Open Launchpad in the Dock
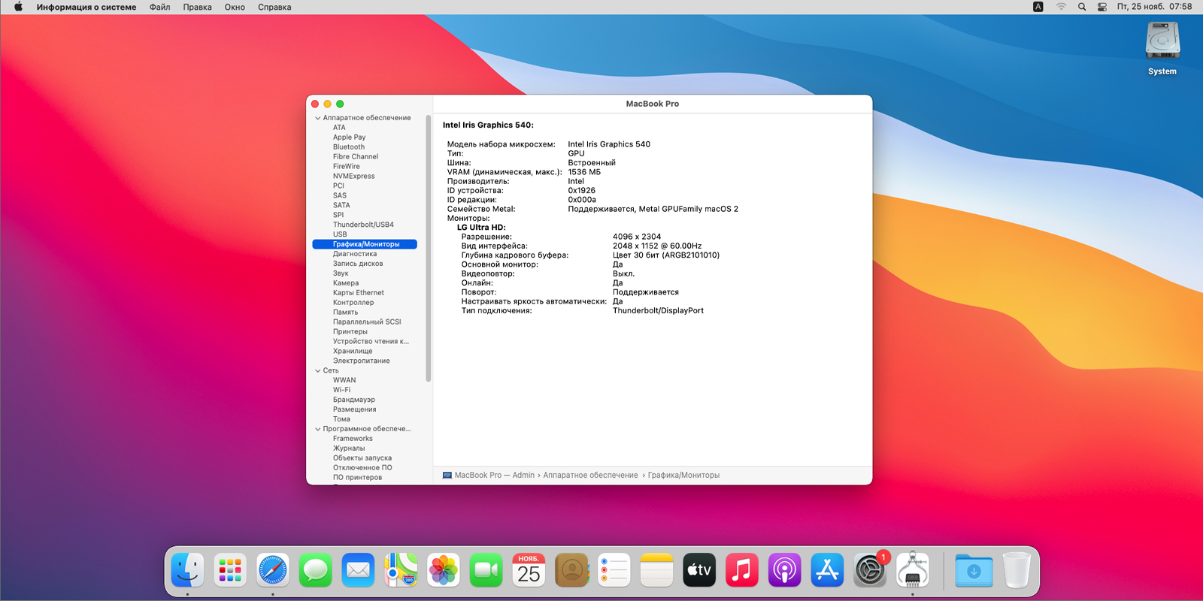This screenshot has height=601, width=1203. [x=230, y=571]
